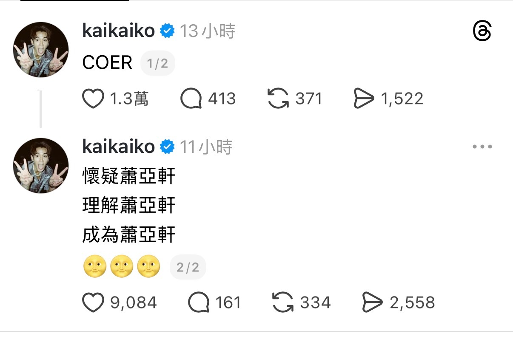Open comments on the COER post

pos(191,99)
